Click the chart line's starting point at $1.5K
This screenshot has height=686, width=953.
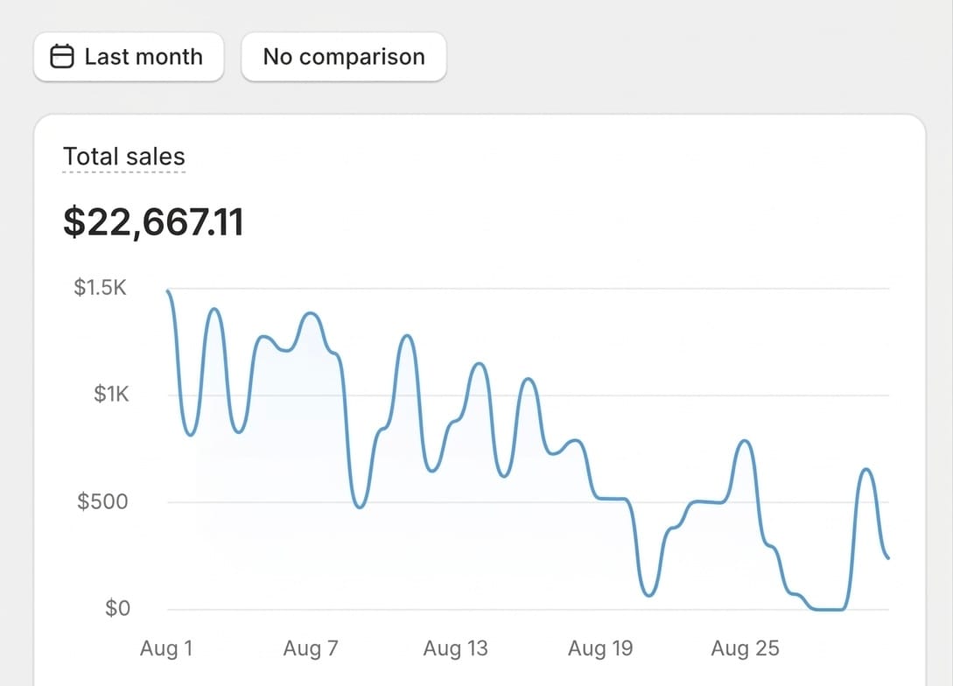click(168, 291)
